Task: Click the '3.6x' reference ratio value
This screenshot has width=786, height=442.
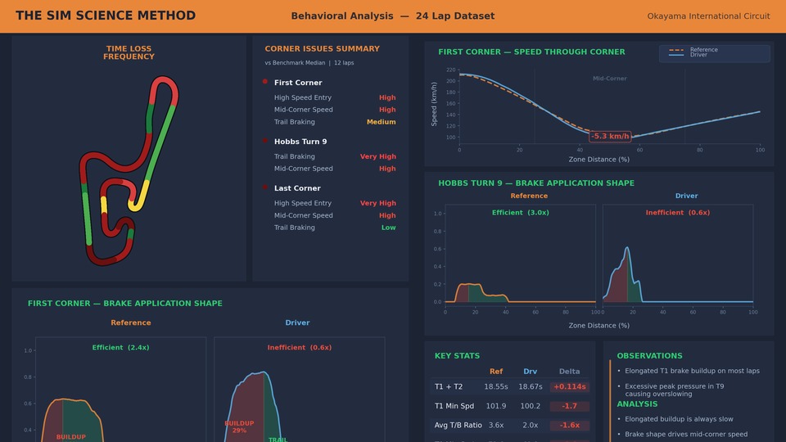Action: point(496,425)
